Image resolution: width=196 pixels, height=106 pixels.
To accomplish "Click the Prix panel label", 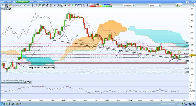I will point(2,9).
